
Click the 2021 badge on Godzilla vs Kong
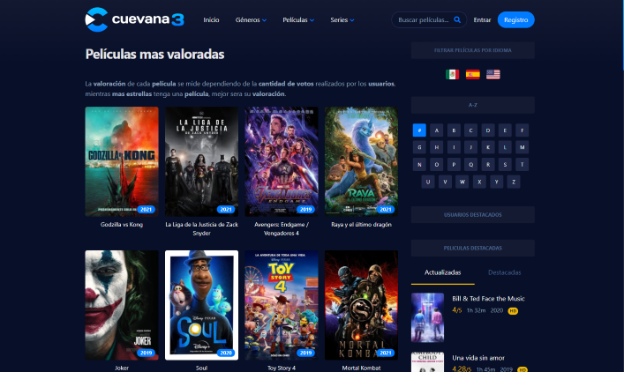click(146, 210)
